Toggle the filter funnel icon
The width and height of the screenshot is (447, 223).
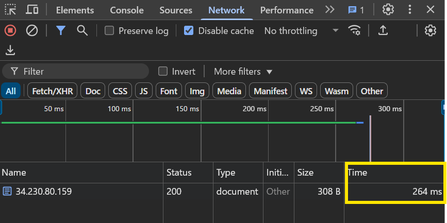(61, 30)
